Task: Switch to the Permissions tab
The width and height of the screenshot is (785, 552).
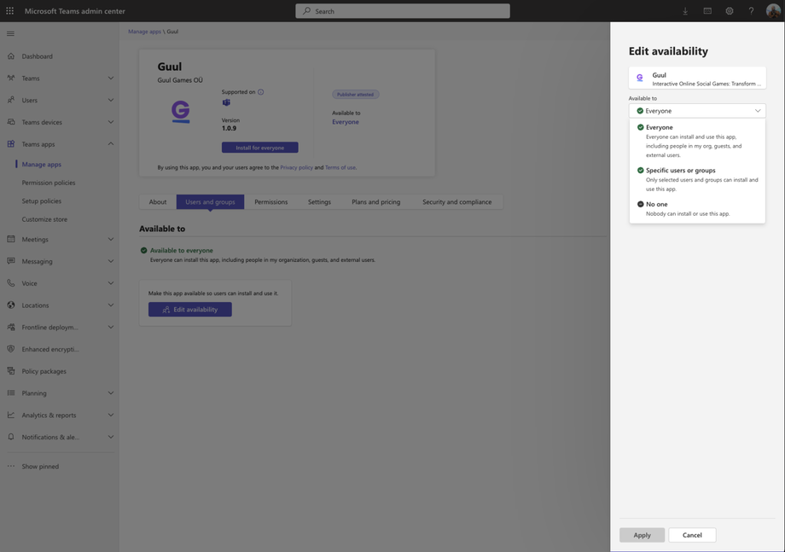Action: 270,201
